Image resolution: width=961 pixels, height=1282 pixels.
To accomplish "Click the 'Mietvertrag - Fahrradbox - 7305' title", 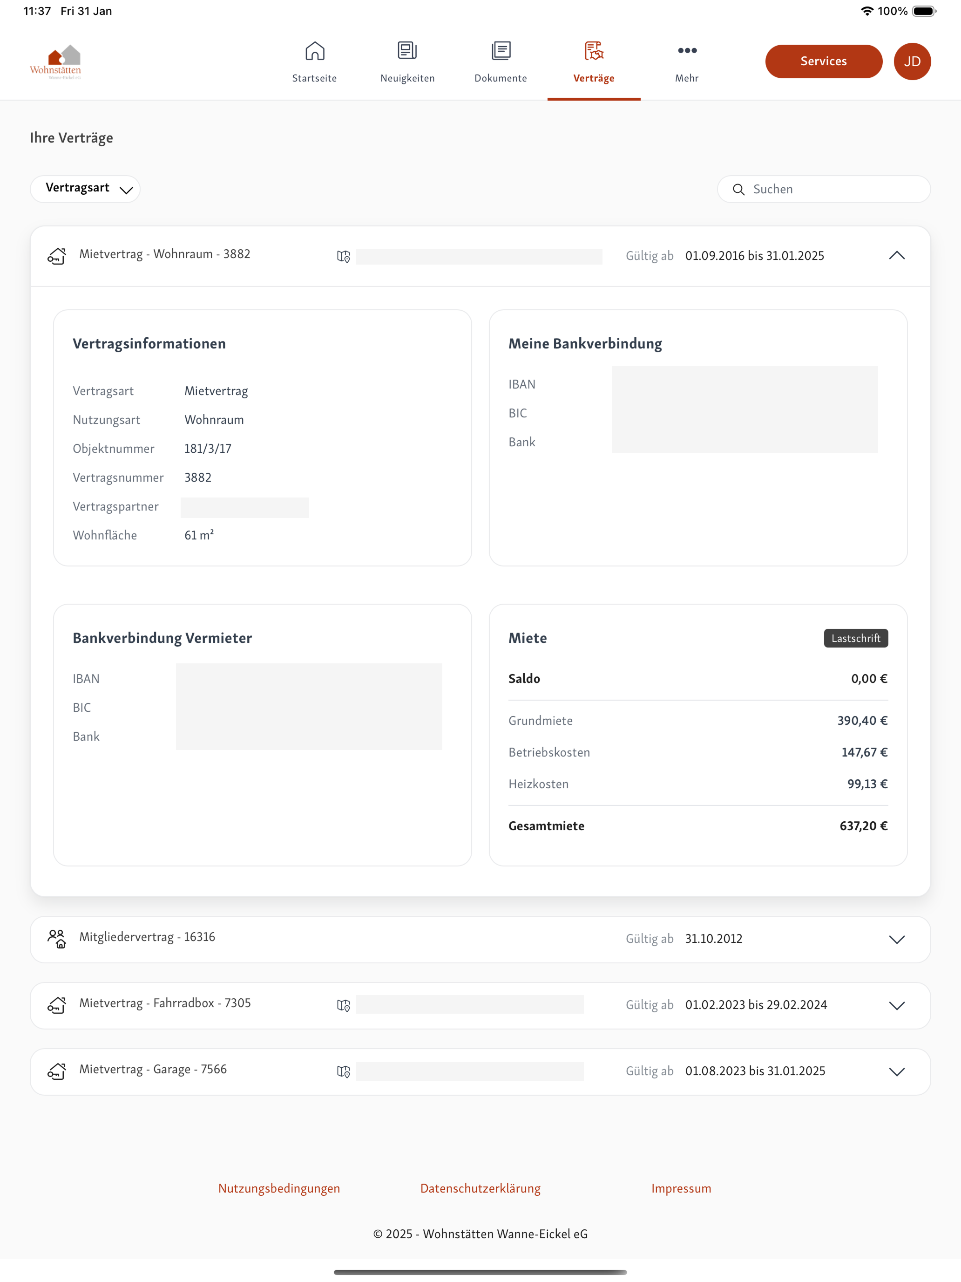I will [165, 1002].
